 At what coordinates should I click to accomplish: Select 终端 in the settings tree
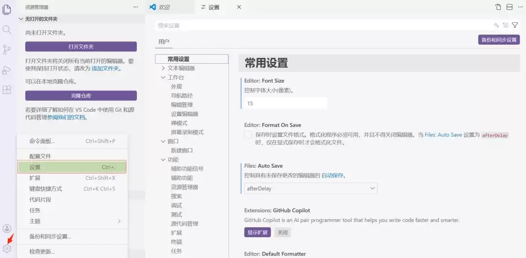176,242
